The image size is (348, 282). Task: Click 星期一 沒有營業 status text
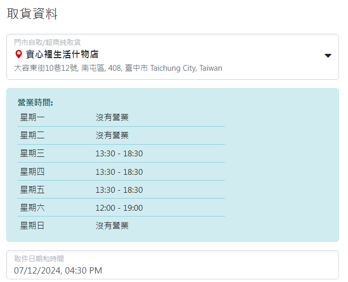pyautogui.click(x=112, y=117)
